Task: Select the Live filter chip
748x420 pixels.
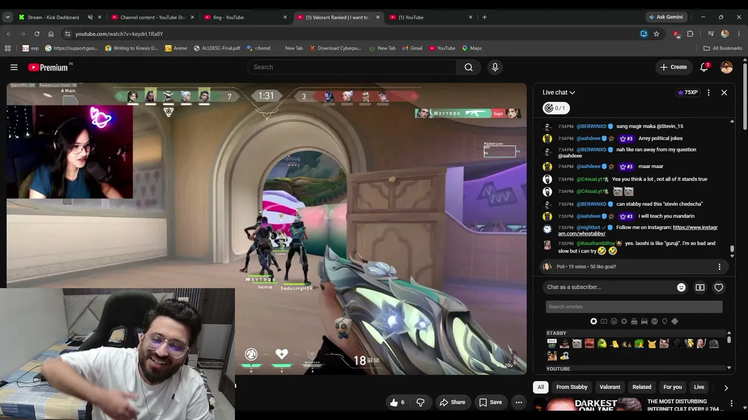Action: (x=699, y=387)
